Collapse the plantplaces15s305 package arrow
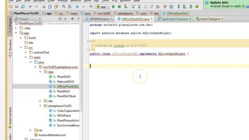 [x=40, y=106]
